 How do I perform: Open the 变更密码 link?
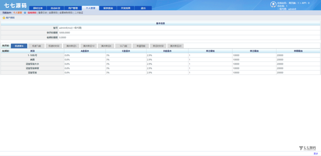(53, 13)
